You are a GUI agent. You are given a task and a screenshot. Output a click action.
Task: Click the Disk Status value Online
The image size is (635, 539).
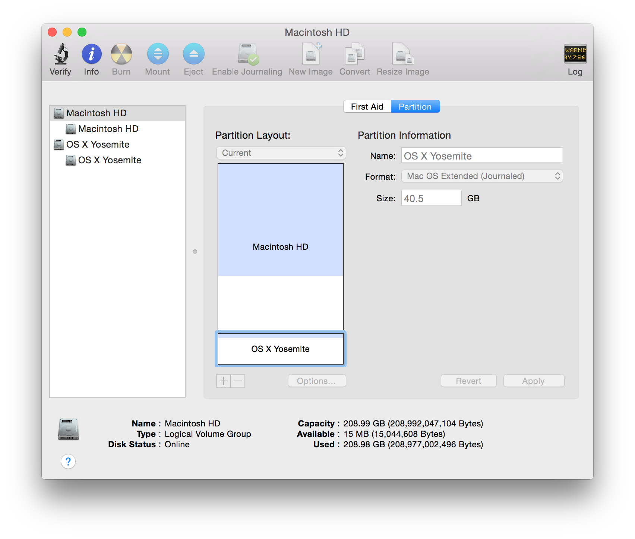177,444
